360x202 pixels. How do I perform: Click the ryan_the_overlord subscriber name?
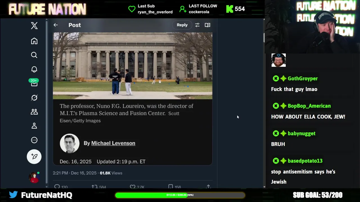[155, 12]
